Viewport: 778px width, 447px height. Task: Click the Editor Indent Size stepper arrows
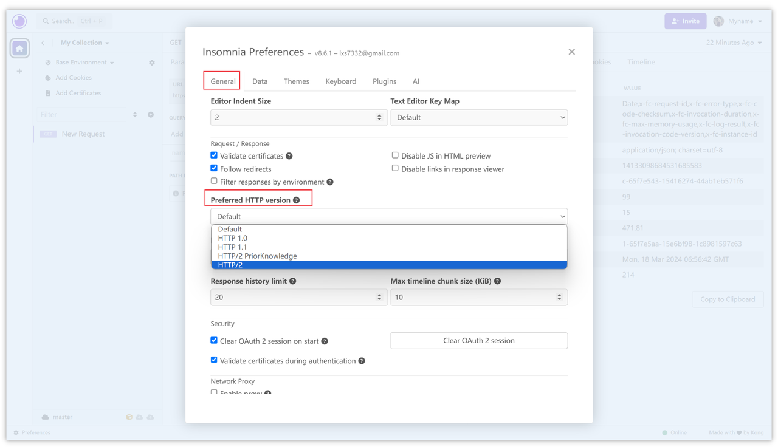pos(379,118)
